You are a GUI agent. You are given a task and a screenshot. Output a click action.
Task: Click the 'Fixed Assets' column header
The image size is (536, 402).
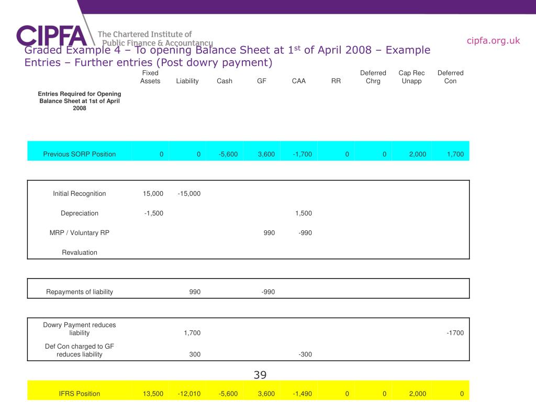150,77
